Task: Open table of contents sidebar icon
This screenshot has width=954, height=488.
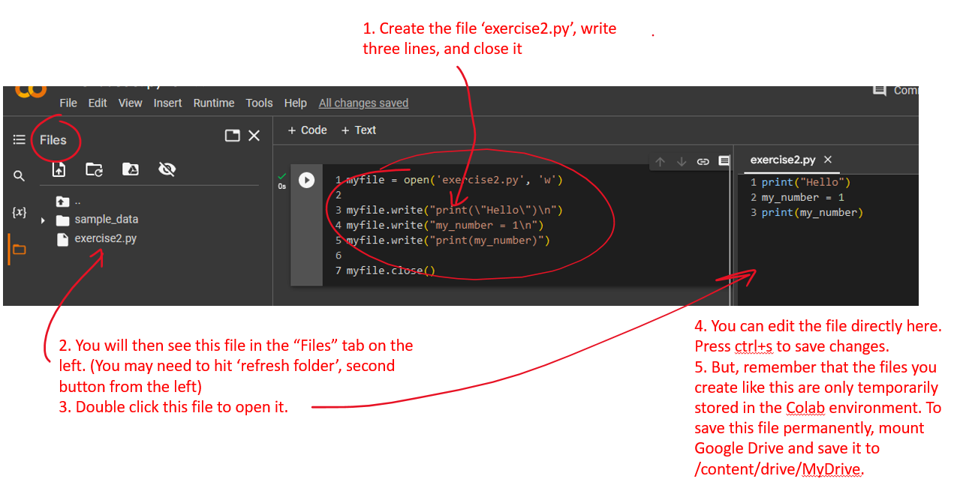Action: [x=19, y=140]
